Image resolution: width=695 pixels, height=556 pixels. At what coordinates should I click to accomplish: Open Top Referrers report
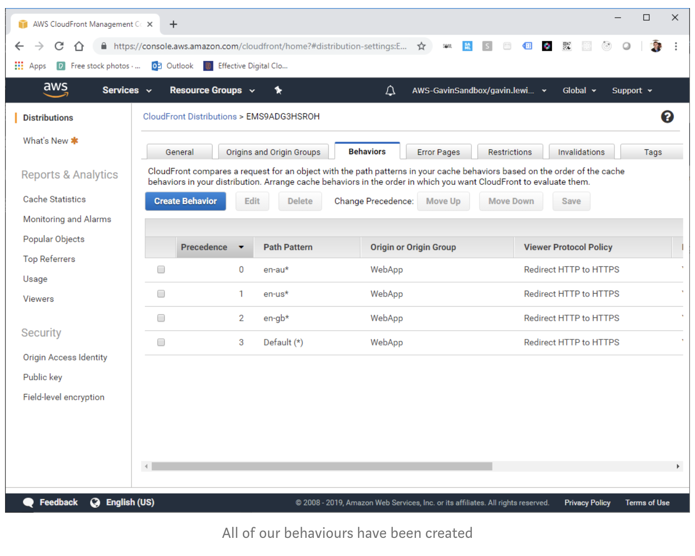(x=49, y=259)
